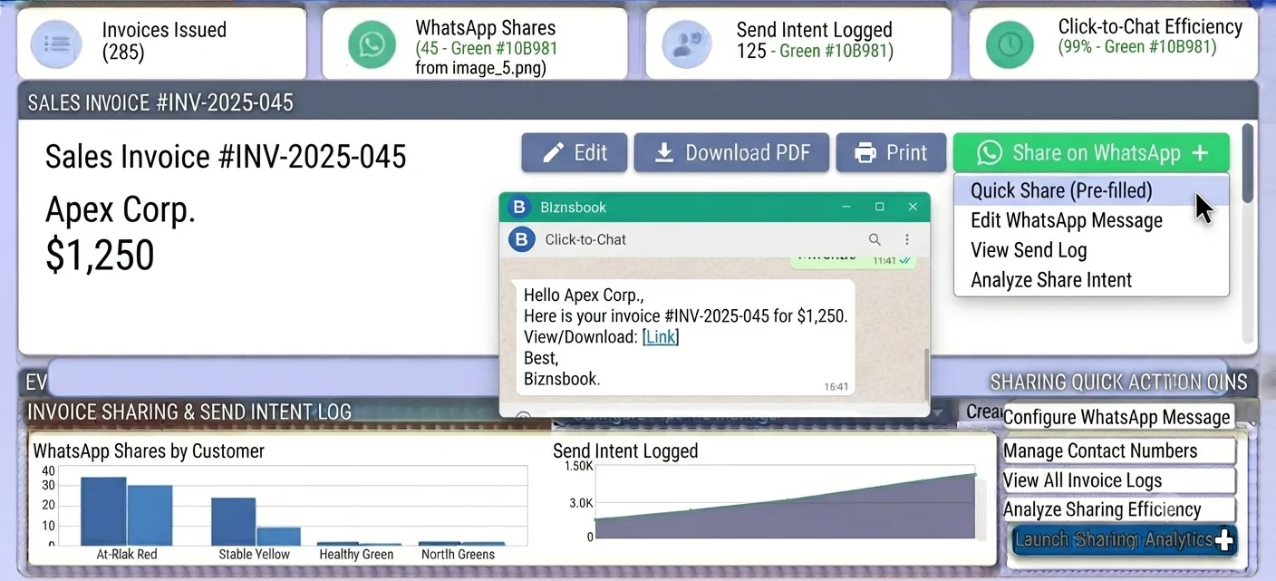This screenshot has height=581, width=1276.
Task: Click the Send Intent Logged people icon
Action: point(687,44)
